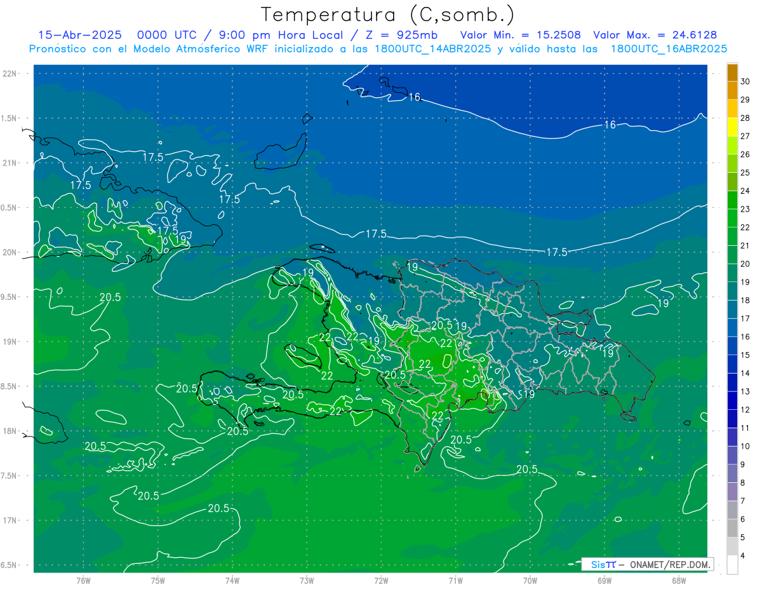Click the '28' value on the color scale
762x589 pixels.
[x=745, y=118]
